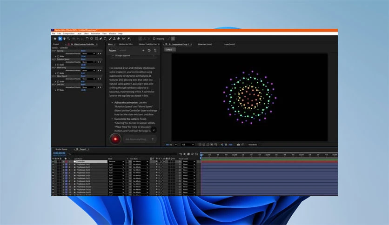Select the Hand tool
The height and width of the screenshot is (225, 389).
pyautogui.click(x=64, y=39)
